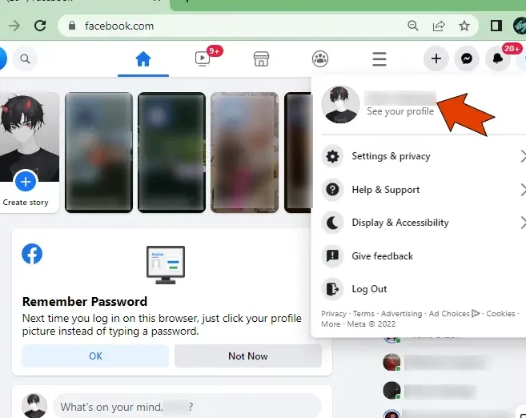The height and width of the screenshot is (418, 526).
Task: Click the address bar lock icon
Action: click(x=72, y=26)
